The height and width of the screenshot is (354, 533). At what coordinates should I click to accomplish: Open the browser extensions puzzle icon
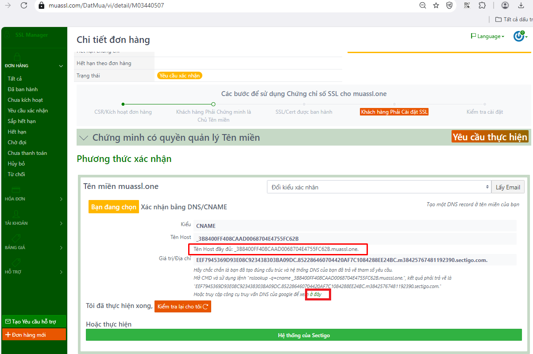[482, 5]
